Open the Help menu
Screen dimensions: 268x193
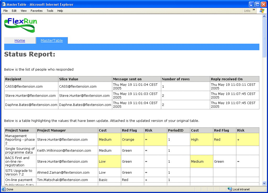[x=60, y=10]
